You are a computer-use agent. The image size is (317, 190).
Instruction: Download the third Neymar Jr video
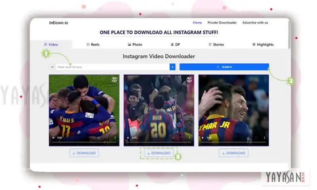click(233, 153)
